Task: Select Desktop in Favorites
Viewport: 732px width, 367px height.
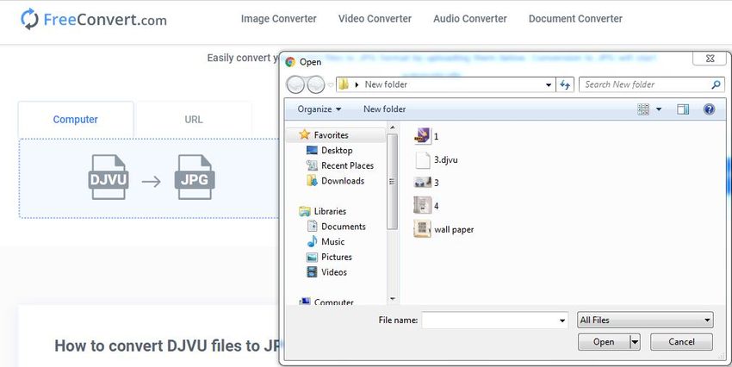Action: 336,151
